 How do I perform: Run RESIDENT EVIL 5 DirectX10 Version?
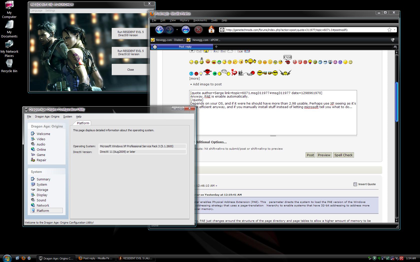pos(130,52)
